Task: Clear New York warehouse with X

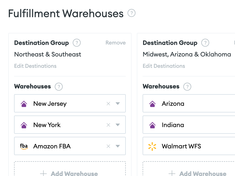Action: pos(108,125)
